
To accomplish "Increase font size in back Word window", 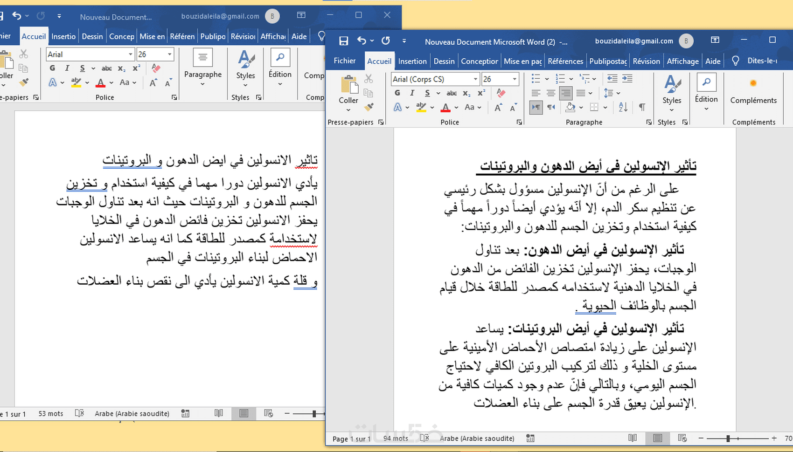I will pyautogui.click(x=153, y=83).
